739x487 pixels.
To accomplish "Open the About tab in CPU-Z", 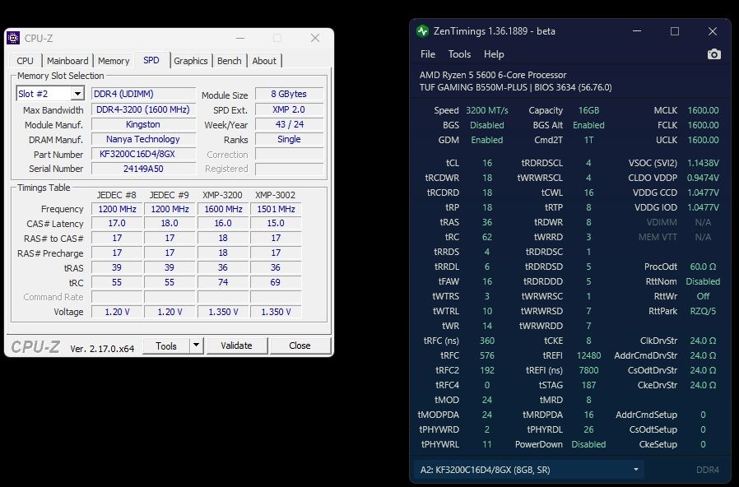I will [x=264, y=61].
